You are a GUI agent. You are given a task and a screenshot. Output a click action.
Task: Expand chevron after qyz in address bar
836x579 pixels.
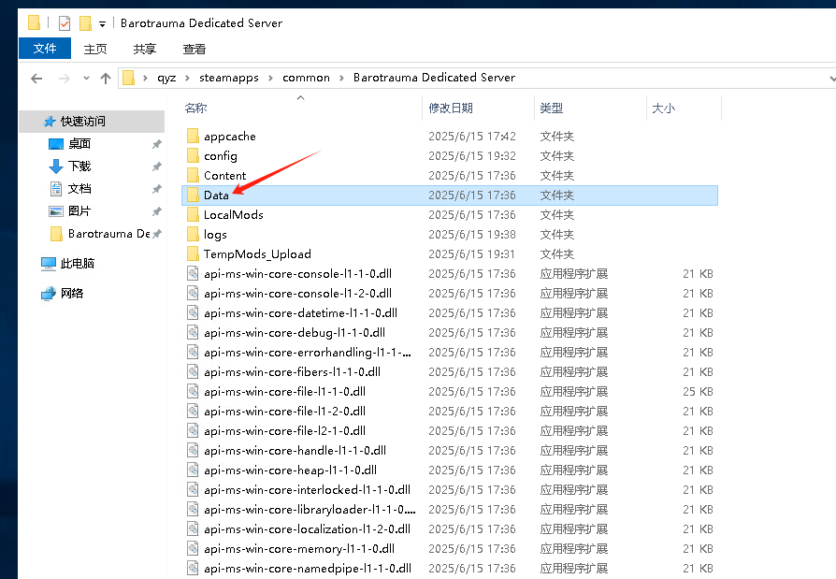[x=187, y=78]
